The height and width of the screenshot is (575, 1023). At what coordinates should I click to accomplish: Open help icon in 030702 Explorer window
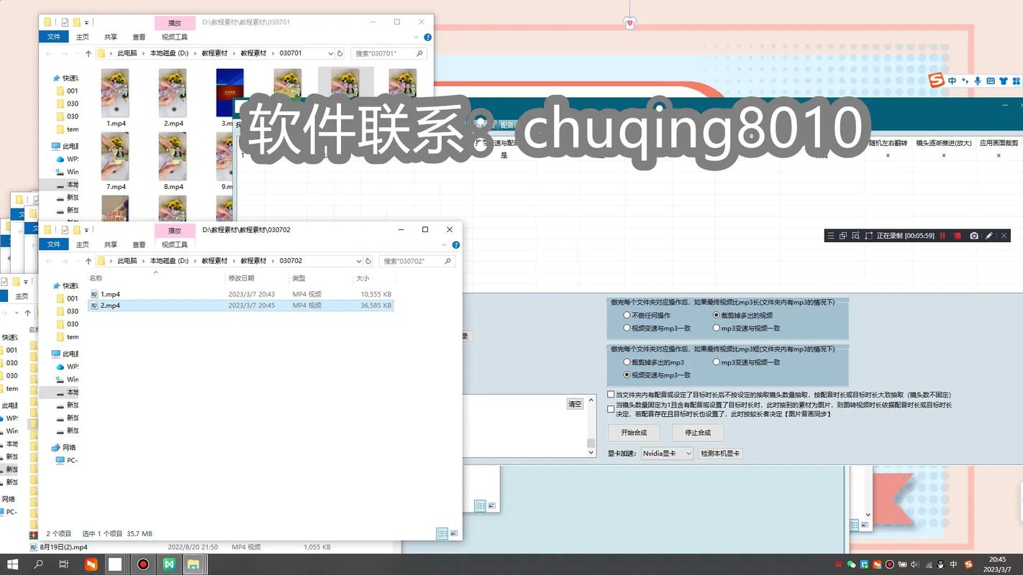(456, 244)
